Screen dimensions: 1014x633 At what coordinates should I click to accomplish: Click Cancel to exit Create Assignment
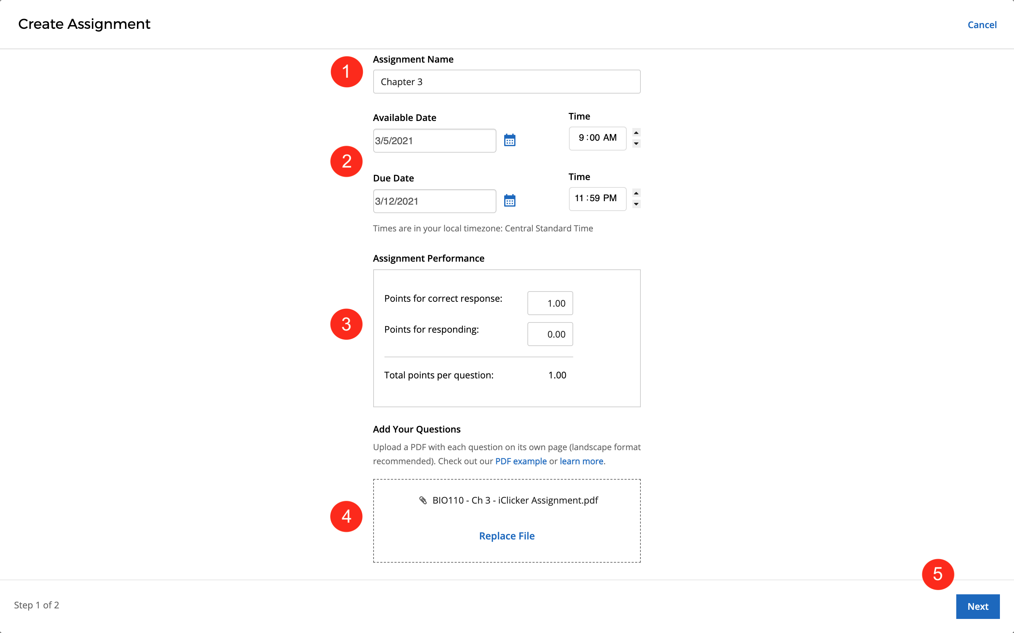[x=982, y=24]
